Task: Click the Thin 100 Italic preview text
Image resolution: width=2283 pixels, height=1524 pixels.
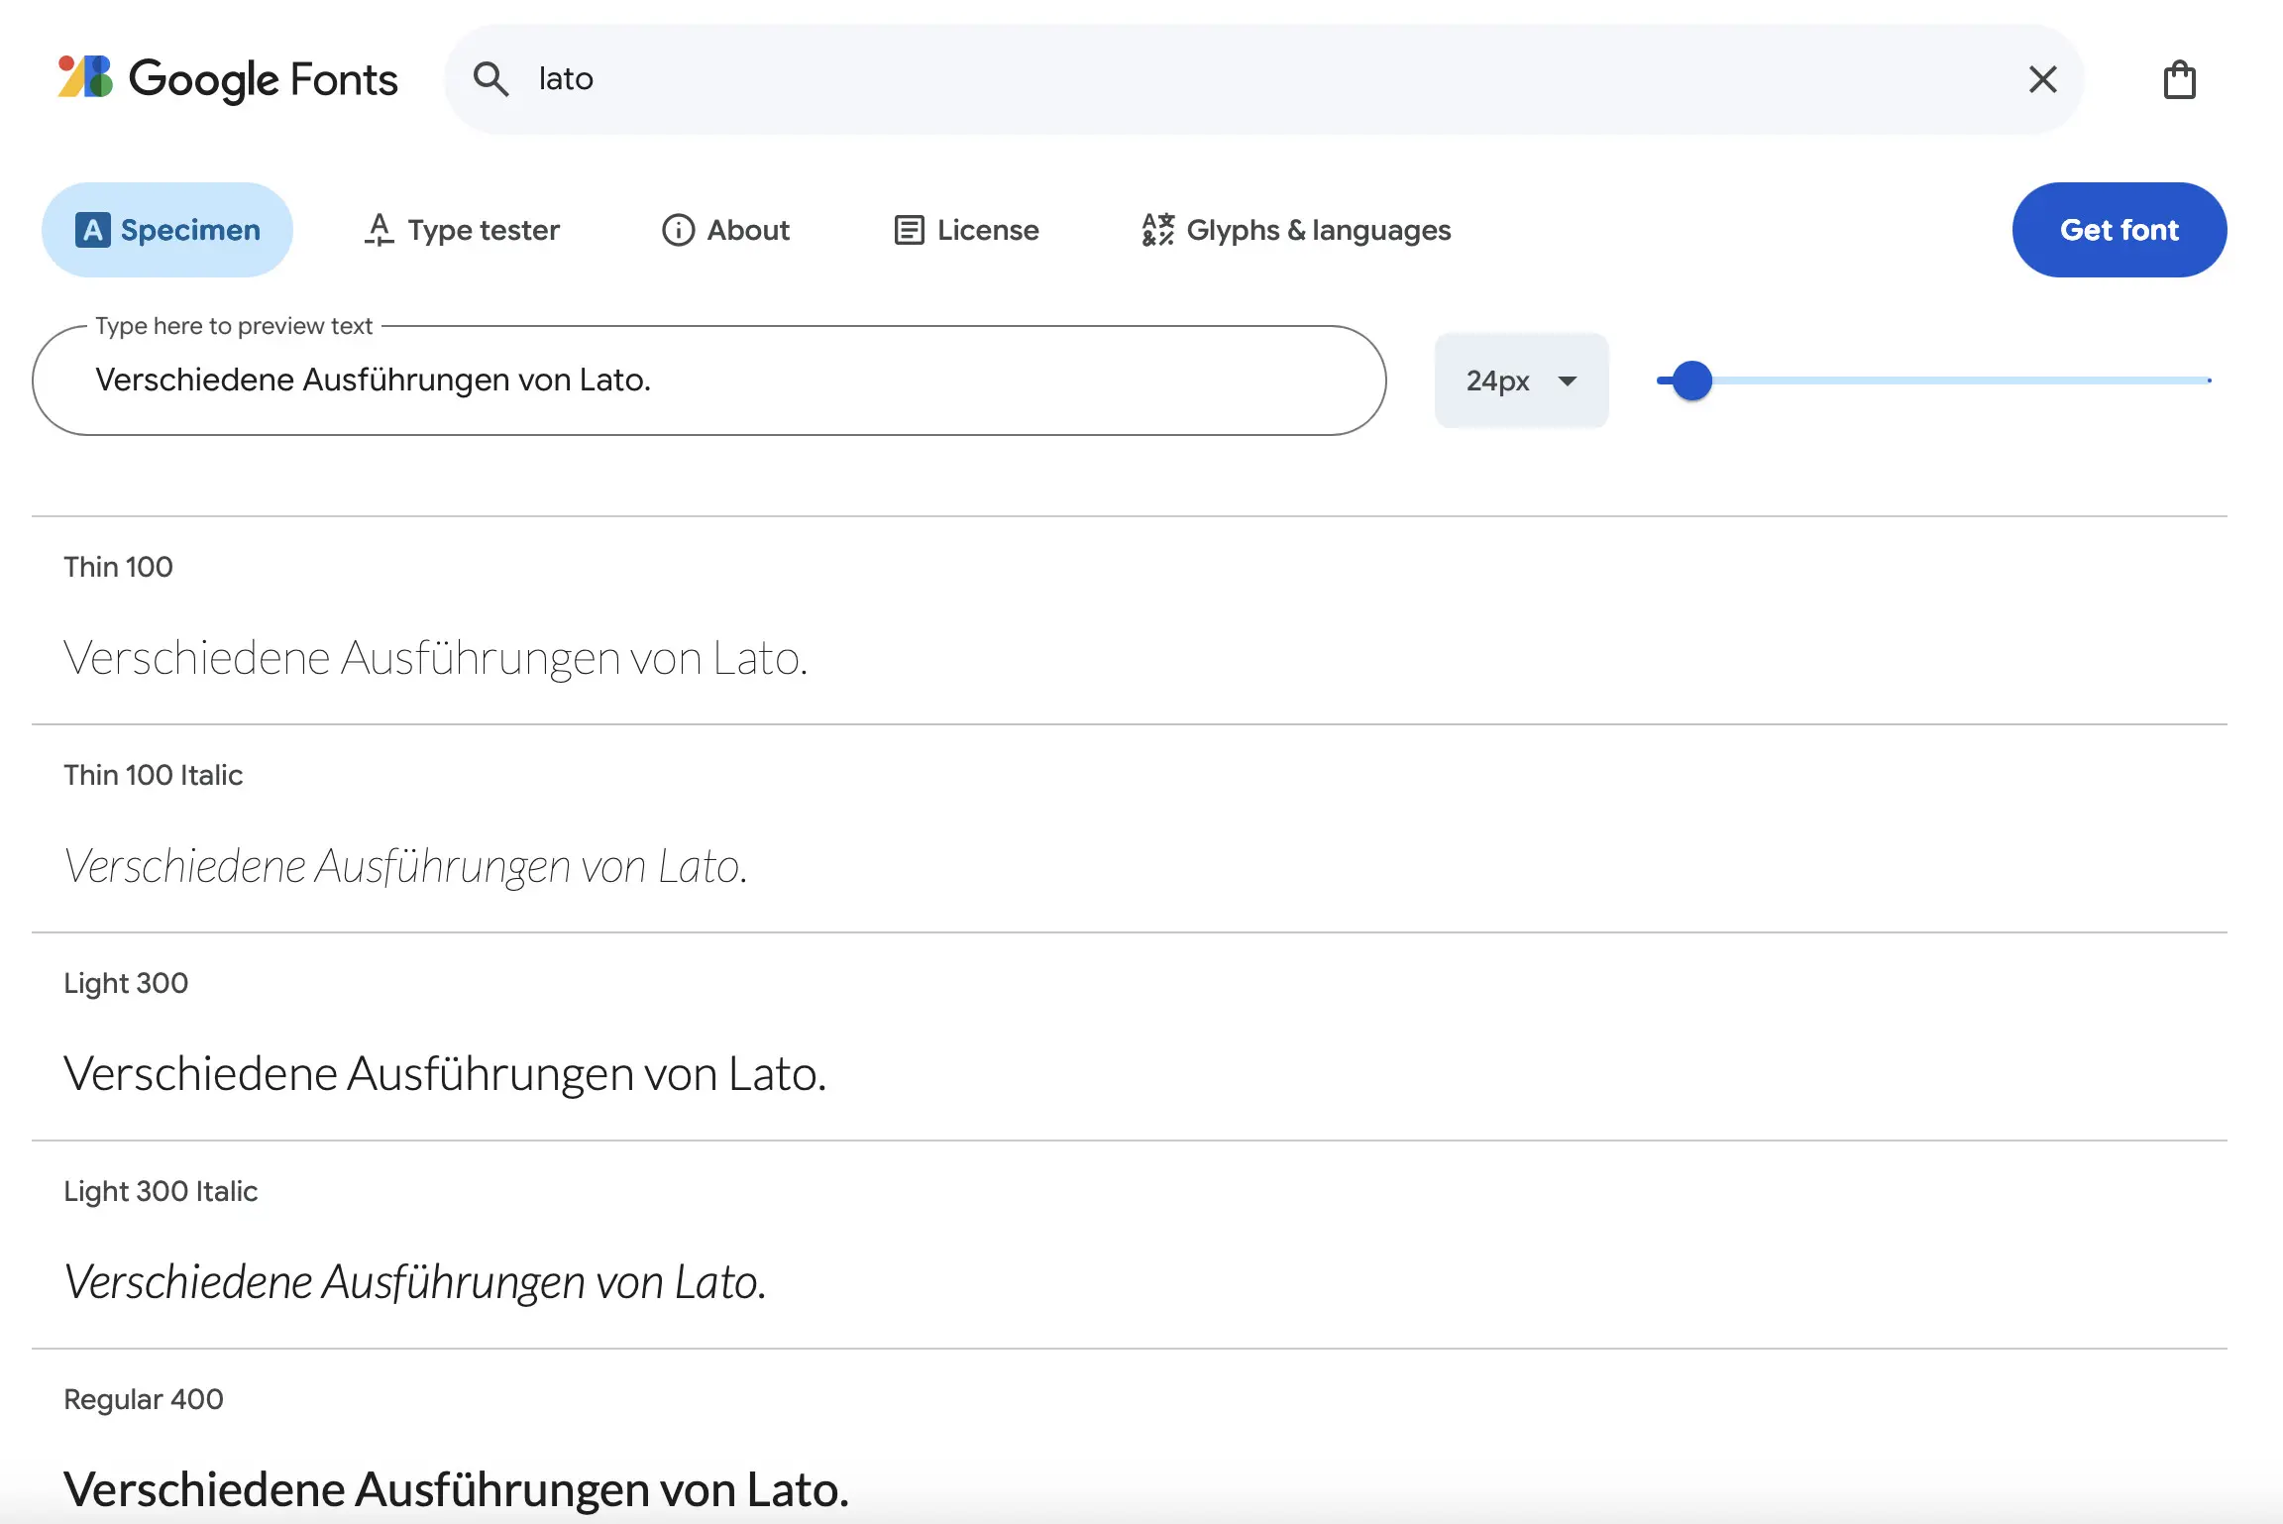Action: [x=405, y=864]
